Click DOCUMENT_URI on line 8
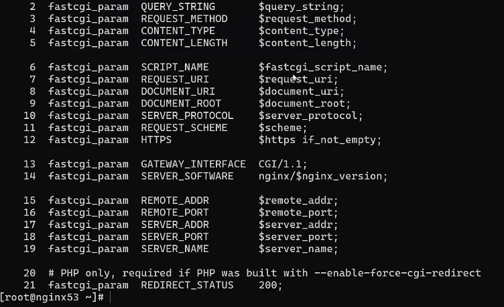 178,92
